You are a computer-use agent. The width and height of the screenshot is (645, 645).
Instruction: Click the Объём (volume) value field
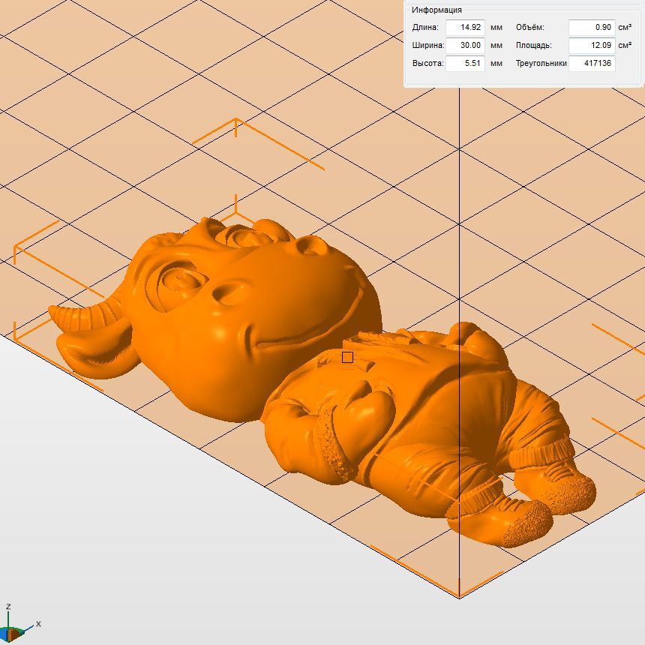tap(591, 27)
